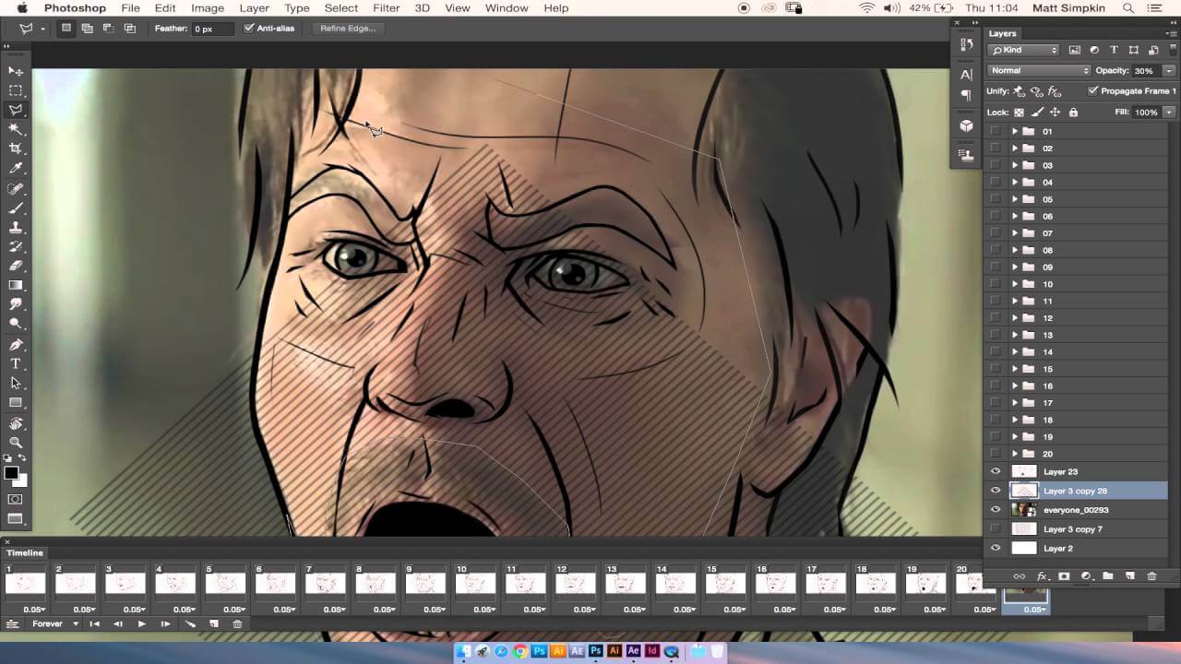Image resolution: width=1181 pixels, height=664 pixels.
Task: Toggle the Anti-alias checkbox
Action: 248,29
